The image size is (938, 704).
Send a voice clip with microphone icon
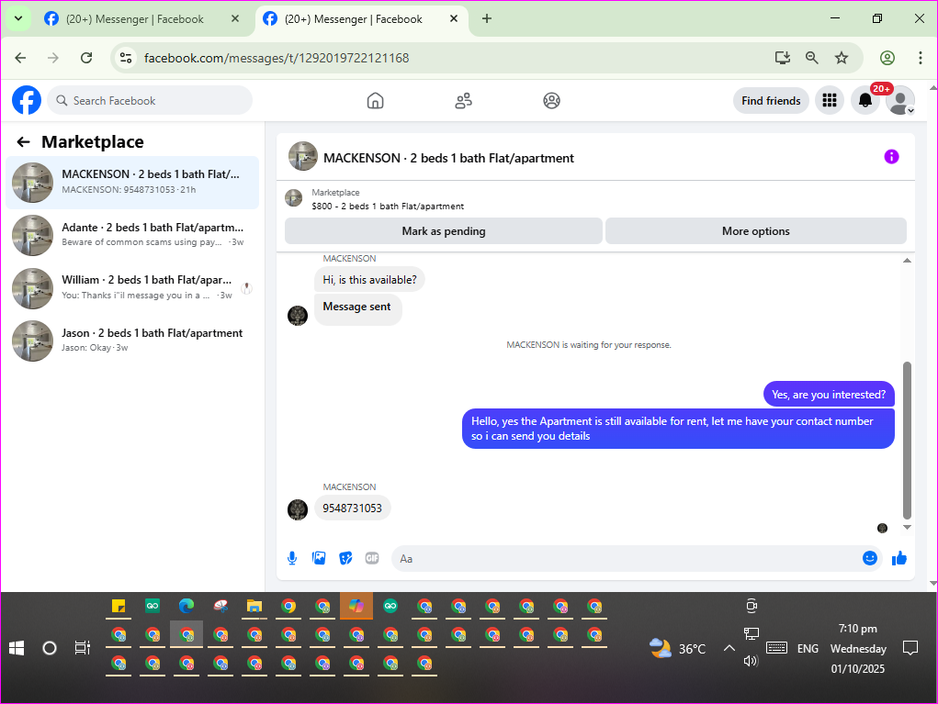click(x=292, y=558)
